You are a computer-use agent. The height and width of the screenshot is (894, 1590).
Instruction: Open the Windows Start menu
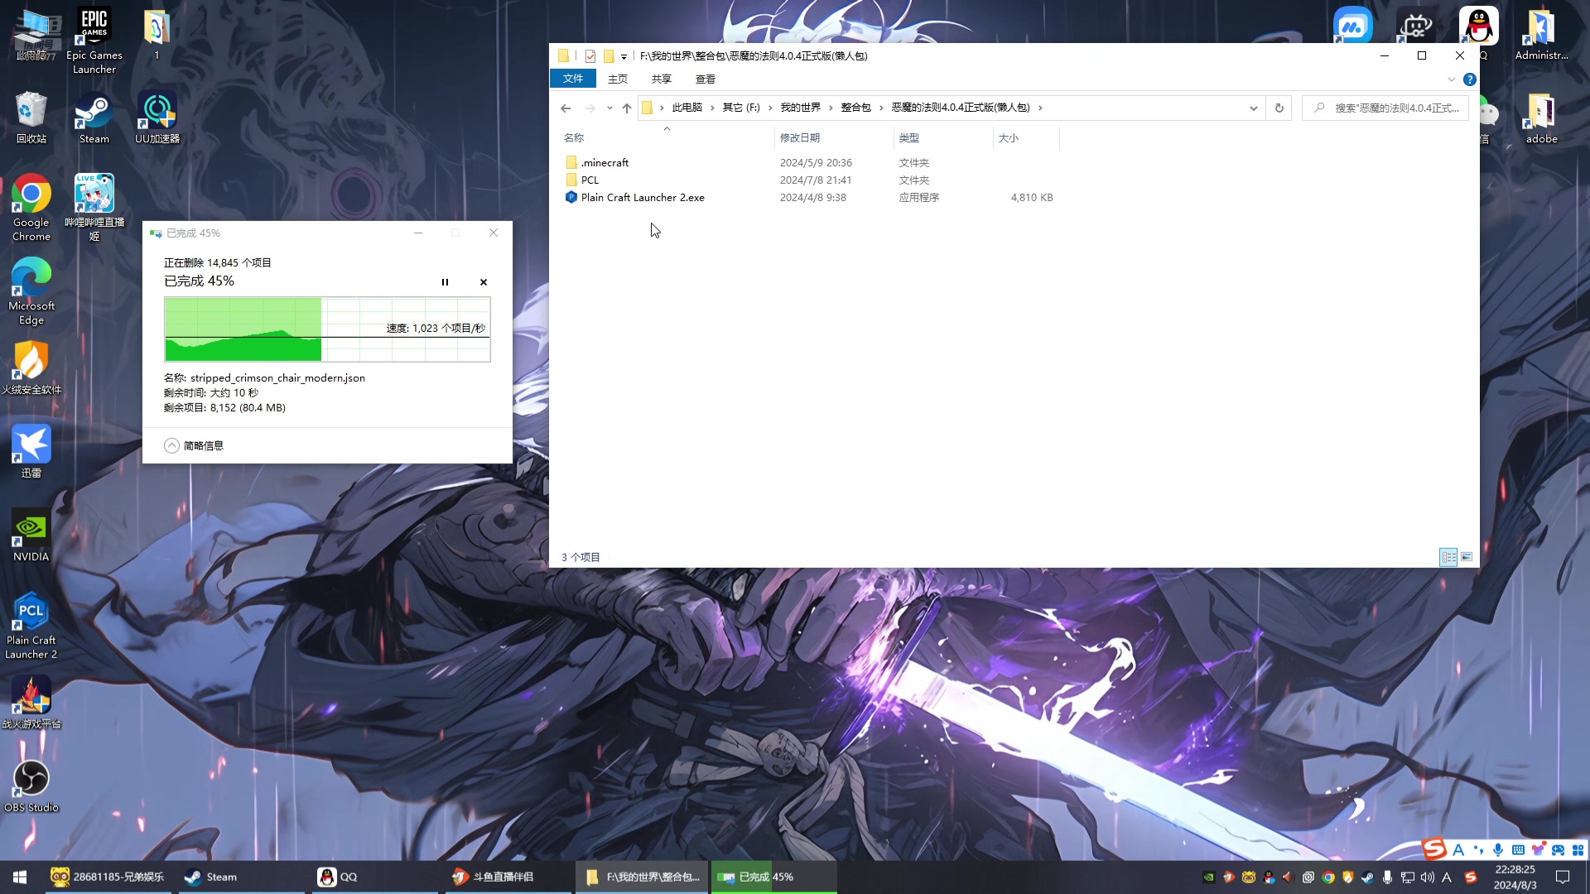click(20, 877)
